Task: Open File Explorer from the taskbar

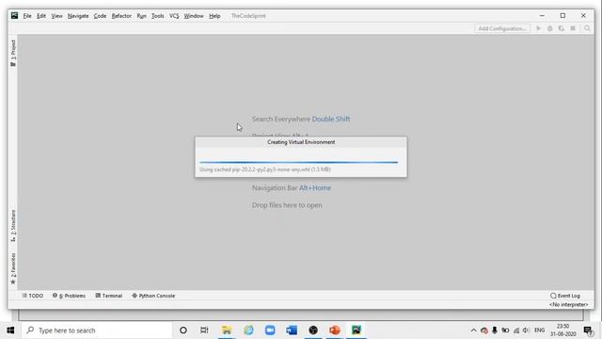Action: (227, 331)
